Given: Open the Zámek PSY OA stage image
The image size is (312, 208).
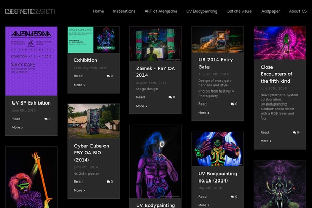Looking at the screenshot, I should coord(155,43).
